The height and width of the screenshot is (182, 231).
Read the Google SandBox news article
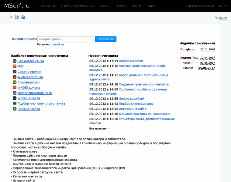(131, 61)
